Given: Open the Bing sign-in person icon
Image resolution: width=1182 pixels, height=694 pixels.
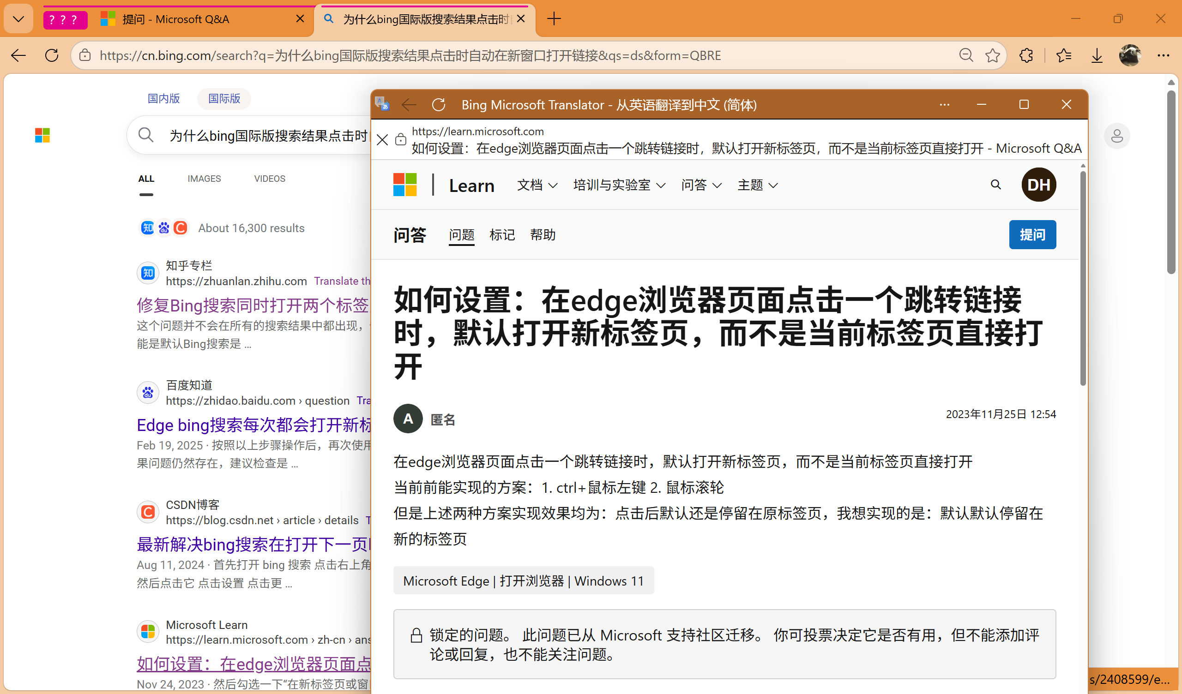Looking at the screenshot, I should point(1117,136).
